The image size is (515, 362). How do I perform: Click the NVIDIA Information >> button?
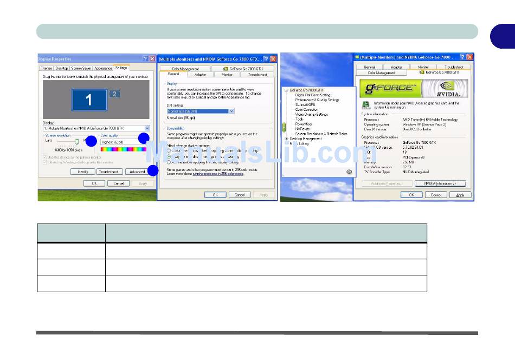pos(440,183)
